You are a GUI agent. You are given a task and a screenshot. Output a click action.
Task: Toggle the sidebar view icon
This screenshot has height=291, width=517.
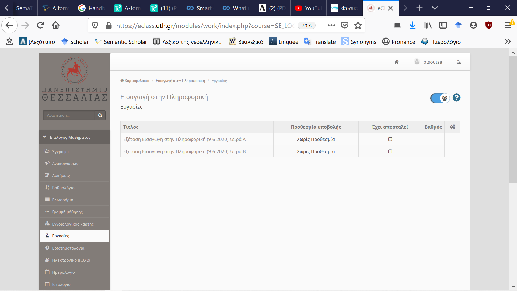click(x=443, y=25)
